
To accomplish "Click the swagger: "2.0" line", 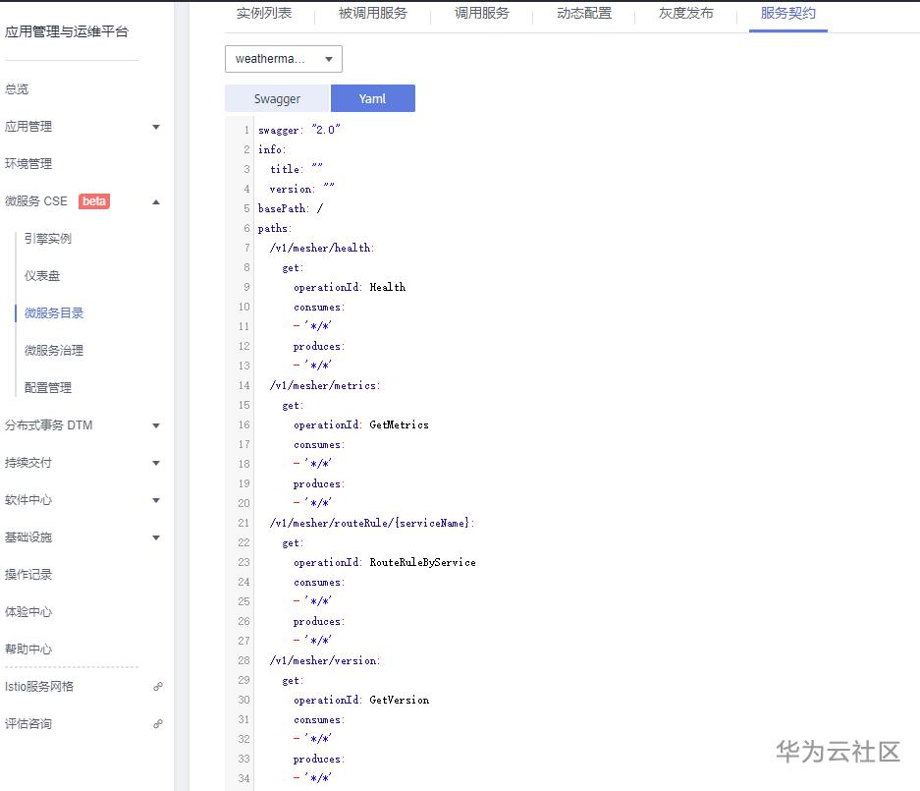I will 299,130.
